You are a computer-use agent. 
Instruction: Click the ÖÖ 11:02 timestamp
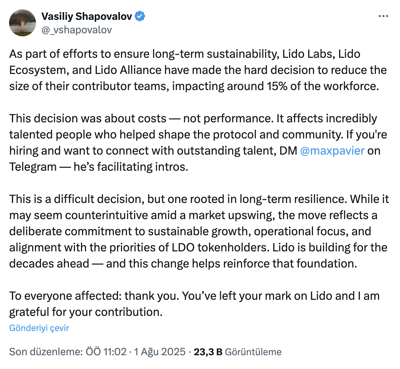(x=106, y=352)
